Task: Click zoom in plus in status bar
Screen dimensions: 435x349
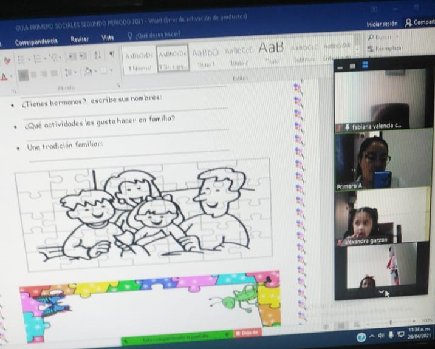Action: (414, 321)
